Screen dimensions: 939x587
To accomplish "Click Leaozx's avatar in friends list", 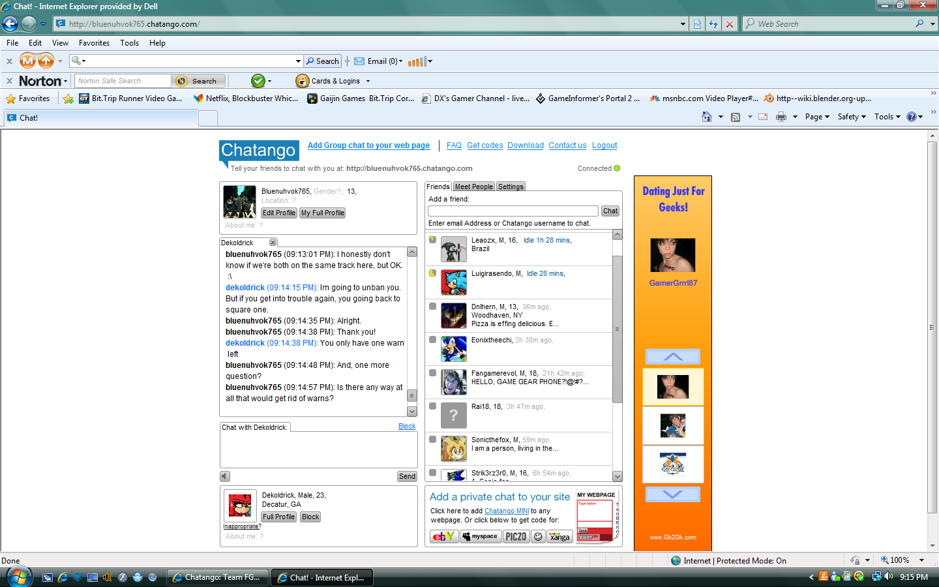I will pyautogui.click(x=454, y=249).
